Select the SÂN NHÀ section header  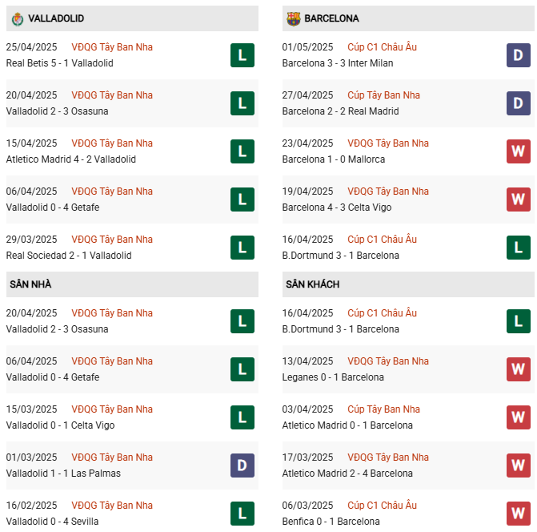click(132, 284)
